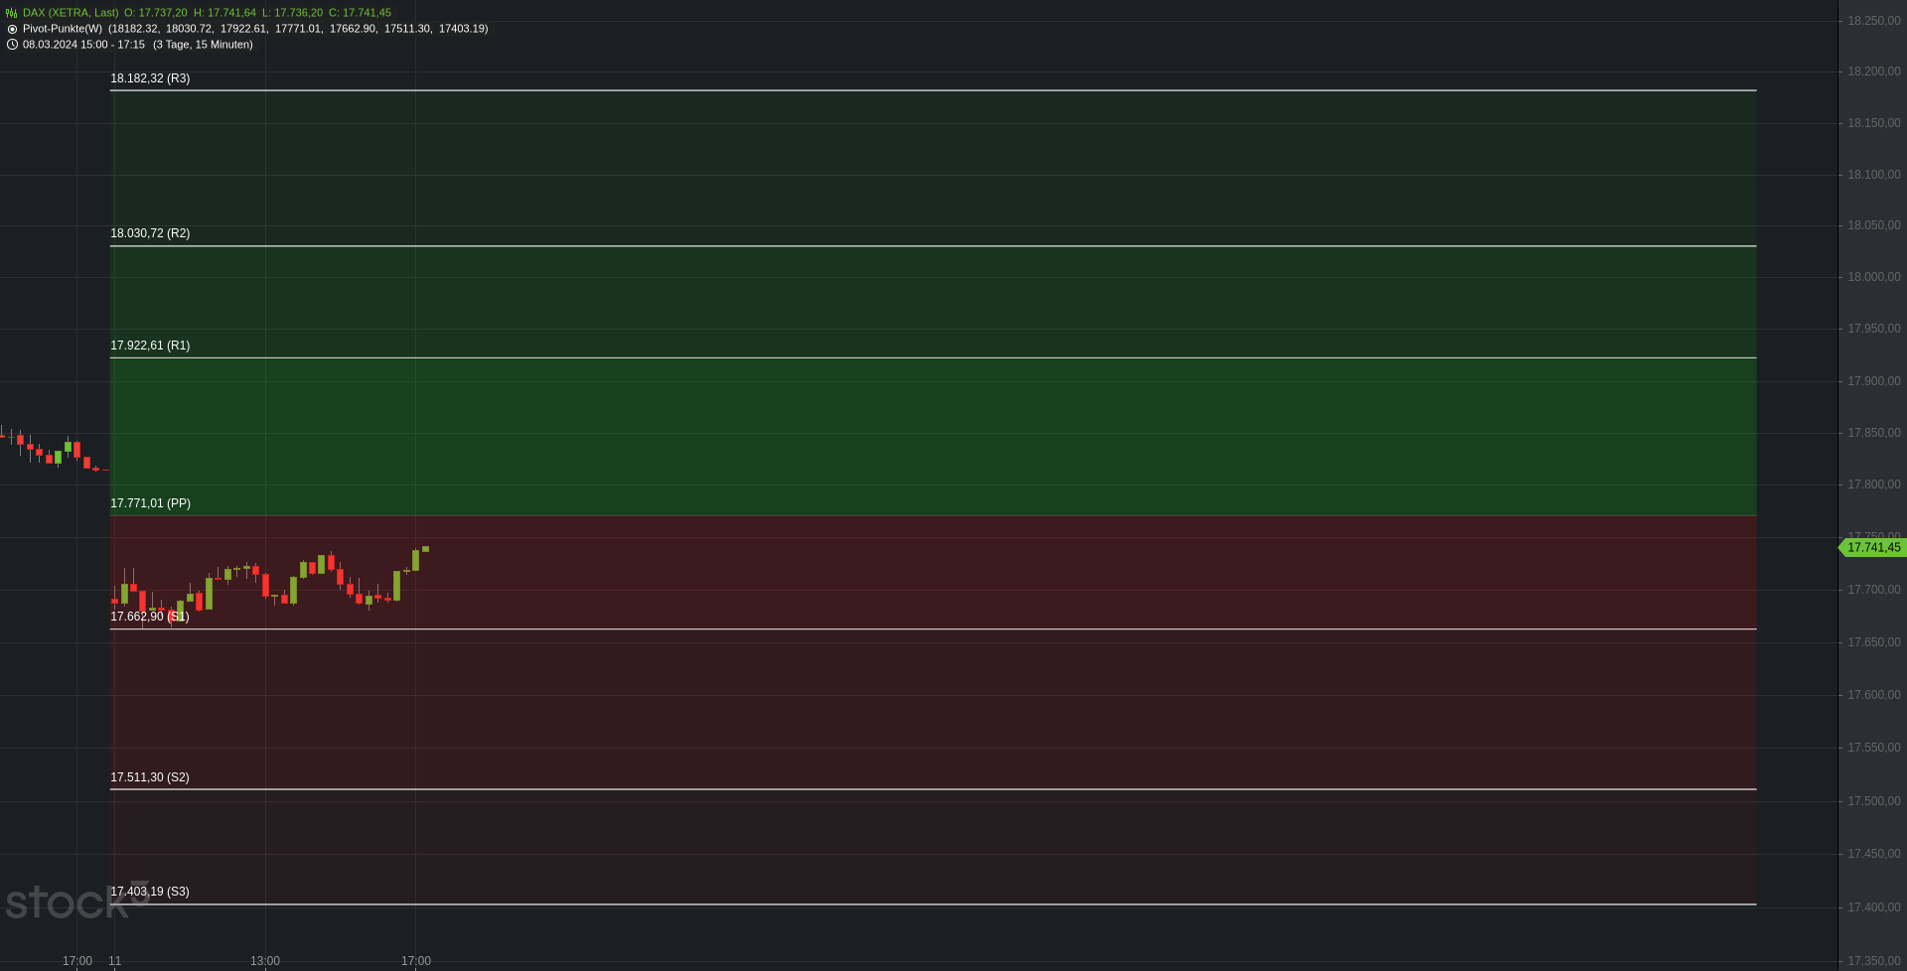Click the green 17.741,45 current price tag
The width and height of the screenshot is (1907, 971).
[x=1873, y=548]
